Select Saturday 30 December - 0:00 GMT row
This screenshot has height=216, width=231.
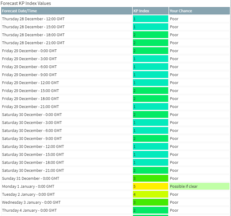tap(115, 114)
